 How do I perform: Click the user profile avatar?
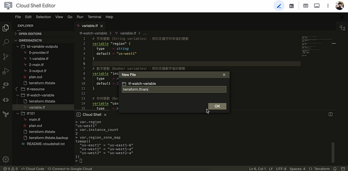(340, 6)
